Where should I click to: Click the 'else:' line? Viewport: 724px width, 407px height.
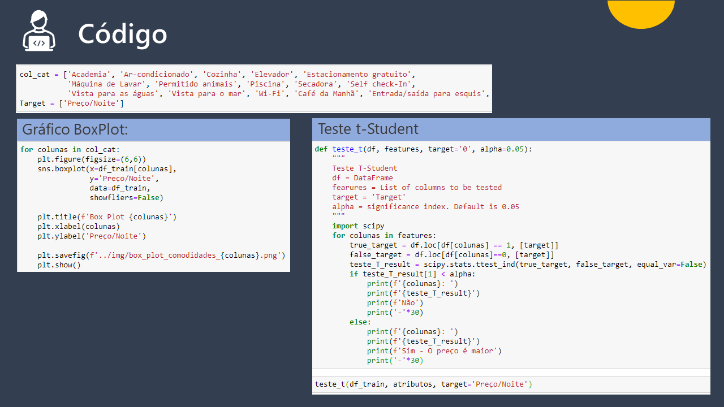(x=360, y=322)
